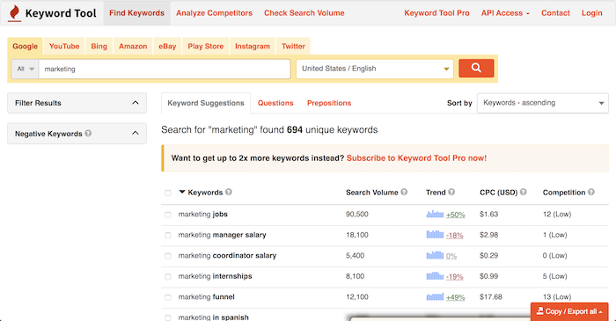Click the orange search magnifier button
Screen dimensions: 616x321
pyautogui.click(x=476, y=69)
